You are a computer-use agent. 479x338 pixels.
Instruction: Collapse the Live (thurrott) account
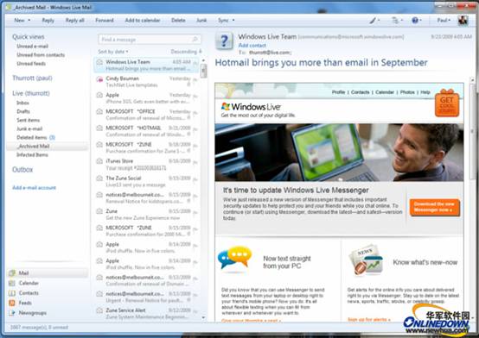31,93
